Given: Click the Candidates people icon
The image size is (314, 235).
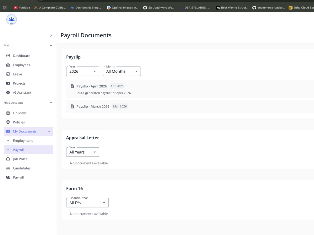Looking at the screenshot, I should 8,168.
